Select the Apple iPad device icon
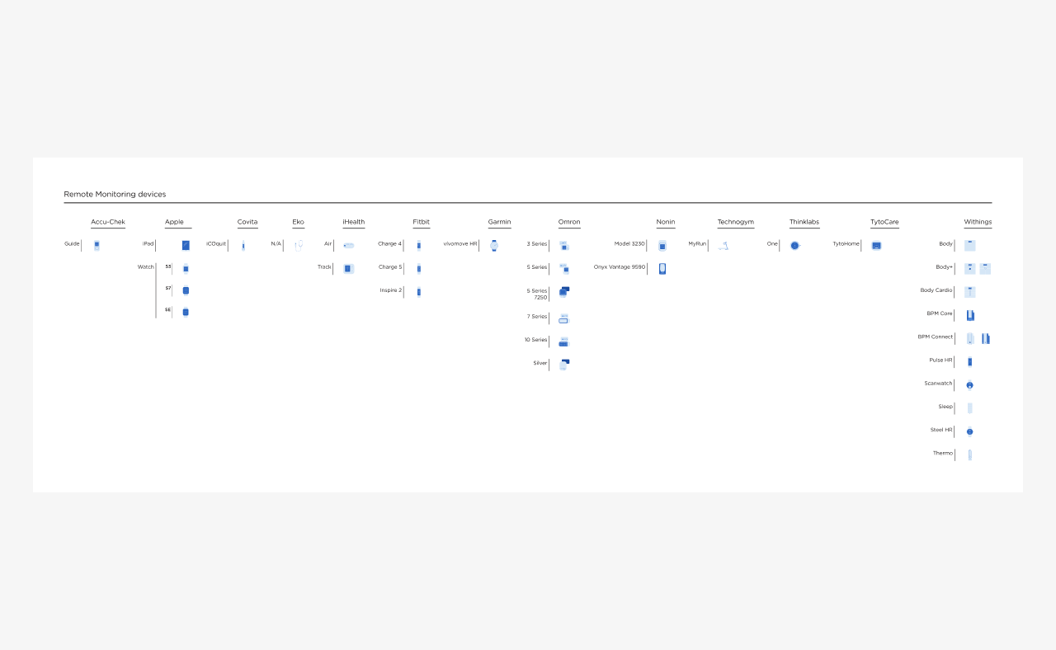The height and width of the screenshot is (650, 1056). 186,245
